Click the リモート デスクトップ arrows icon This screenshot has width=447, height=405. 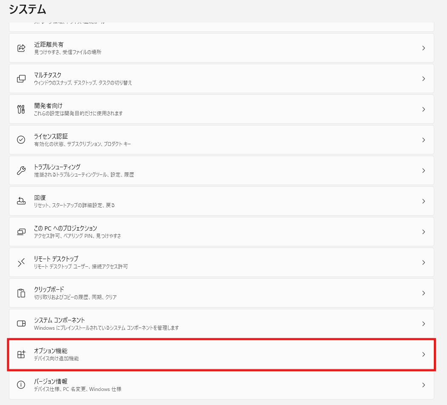coord(21,262)
